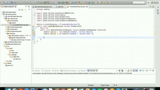Viewport: 160px width, 90px height.
Task: Expand the JettyTestProject node
Action: pyautogui.click(x=2, y=12)
